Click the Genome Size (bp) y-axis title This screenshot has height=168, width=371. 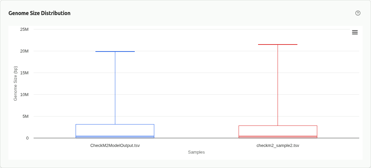(15, 84)
